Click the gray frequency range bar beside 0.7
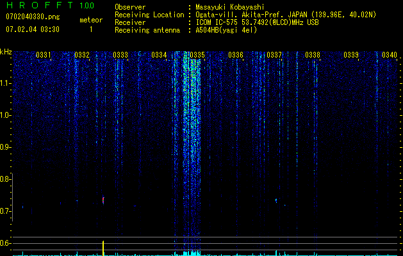Screen dimensions: 403x256 tap(12, 197)
